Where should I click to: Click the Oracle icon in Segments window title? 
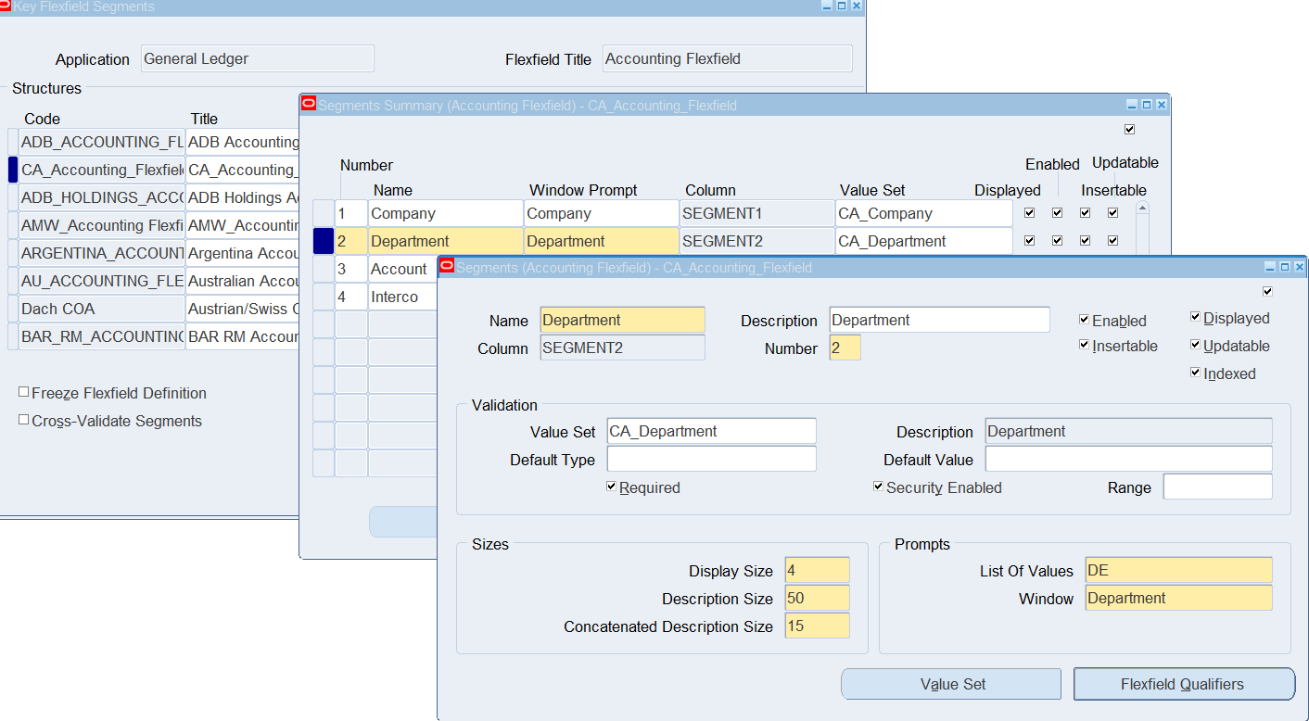(447, 267)
